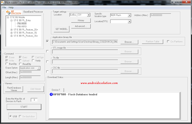Toggle the Crc Partitions checkbox

[168, 42]
